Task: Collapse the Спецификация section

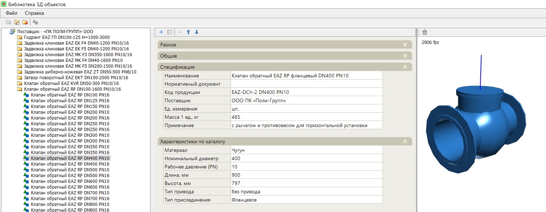Action: (405, 67)
